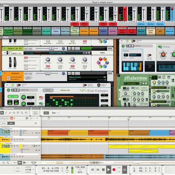Collapse the Dual Arpeggio device
This screenshot has width=175, height=175.
pyautogui.click(x=7, y=85)
